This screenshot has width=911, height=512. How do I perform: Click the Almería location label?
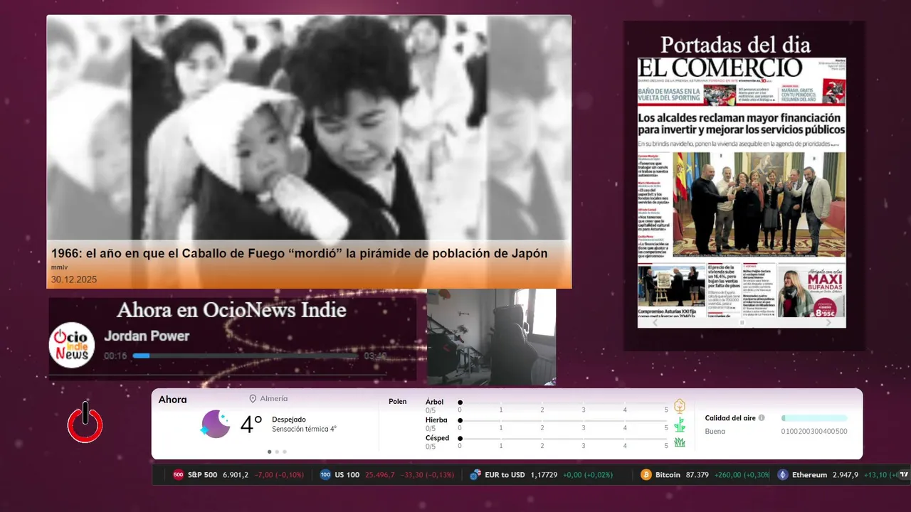274,399
